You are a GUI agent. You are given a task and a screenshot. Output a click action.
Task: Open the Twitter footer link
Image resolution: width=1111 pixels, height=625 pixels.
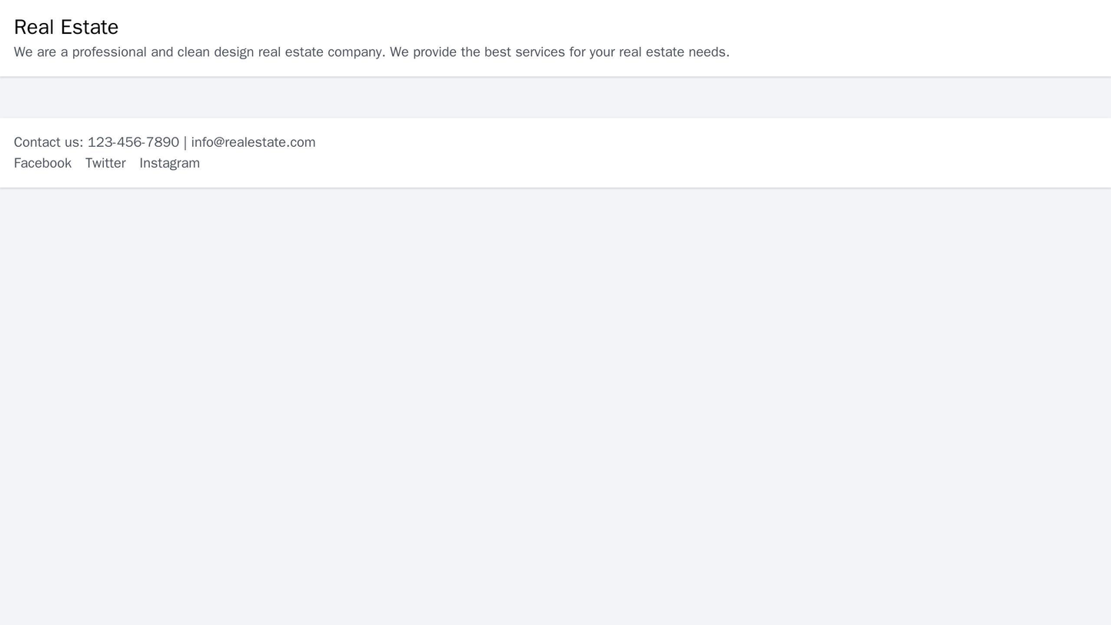click(105, 163)
